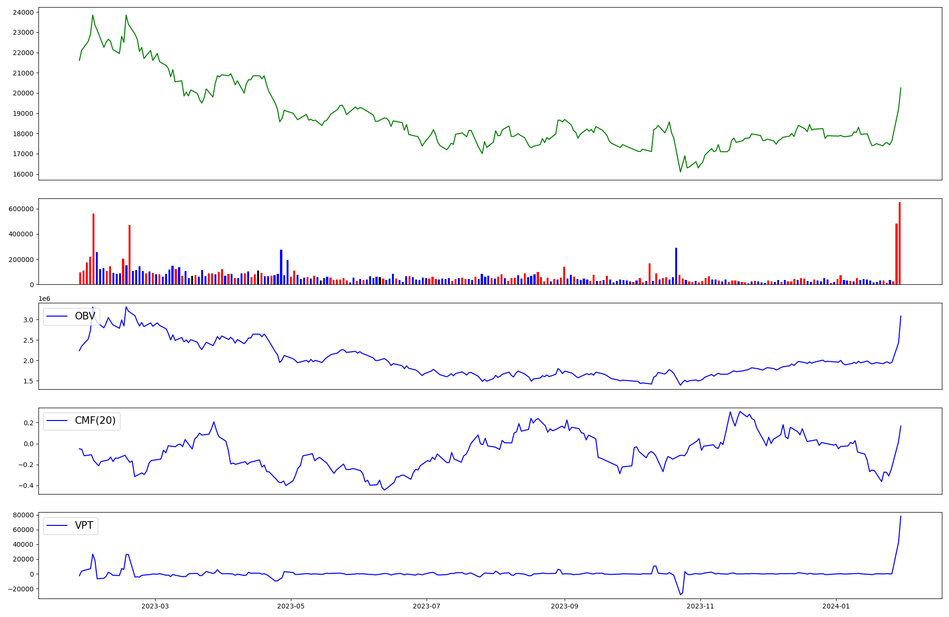Click the OBV legend label
949x617 pixels.
[x=85, y=316]
